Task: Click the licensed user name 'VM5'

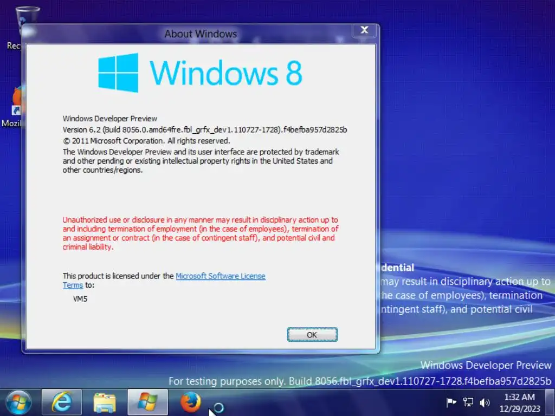Action: [80, 299]
